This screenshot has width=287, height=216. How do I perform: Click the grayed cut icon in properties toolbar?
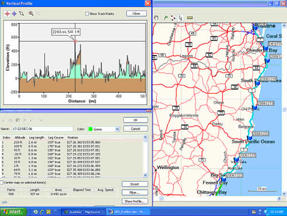point(3,120)
